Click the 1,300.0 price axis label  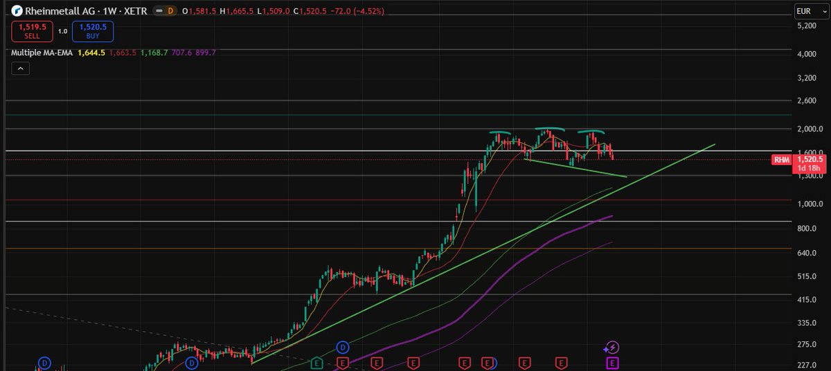810,176
